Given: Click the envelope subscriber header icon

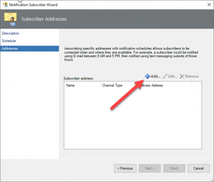Looking at the screenshot, I should pyautogui.click(x=10, y=19).
